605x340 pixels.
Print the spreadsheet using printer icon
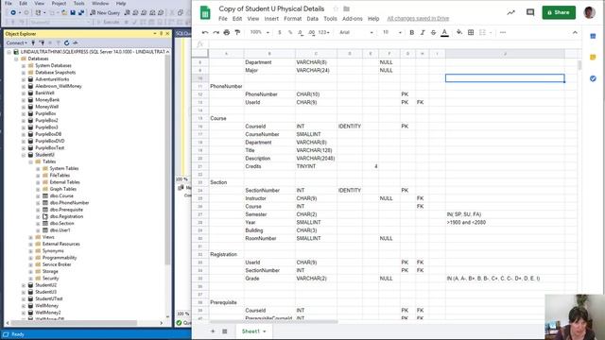(227, 32)
